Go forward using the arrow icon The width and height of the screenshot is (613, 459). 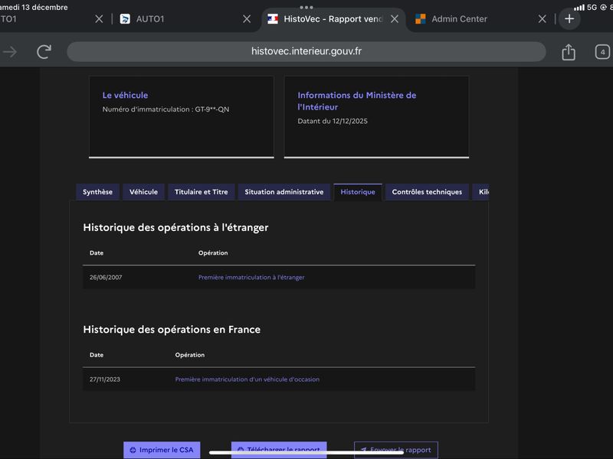(x=10, y=52)
